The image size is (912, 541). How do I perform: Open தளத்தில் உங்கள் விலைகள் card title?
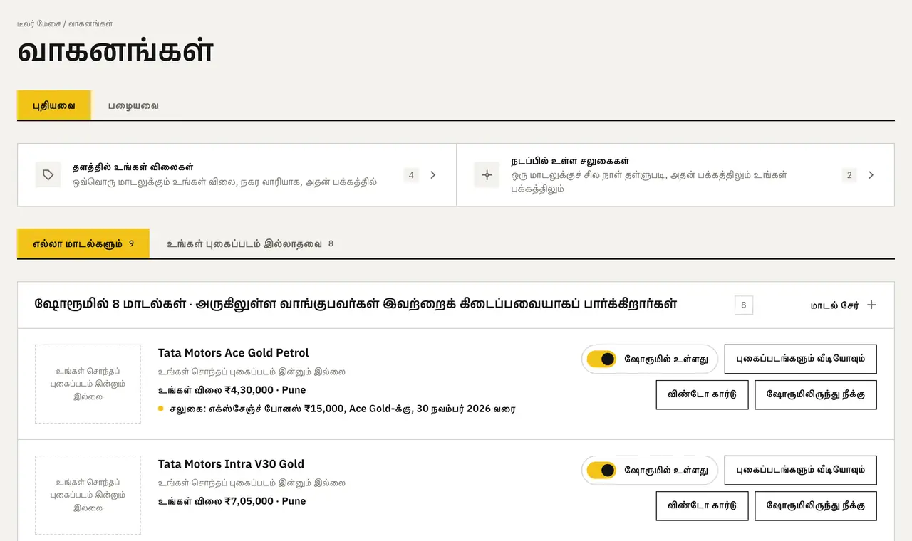coord(133,167)
